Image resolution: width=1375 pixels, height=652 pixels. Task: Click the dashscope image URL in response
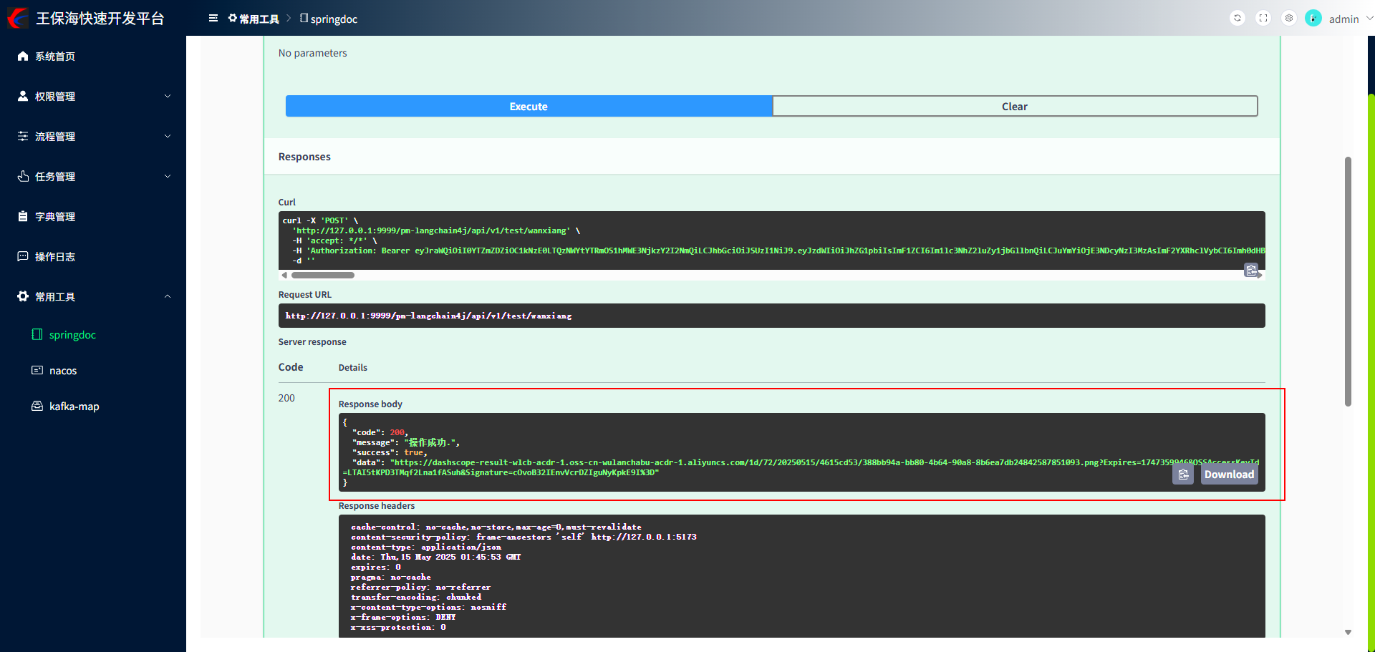point(801,467)
